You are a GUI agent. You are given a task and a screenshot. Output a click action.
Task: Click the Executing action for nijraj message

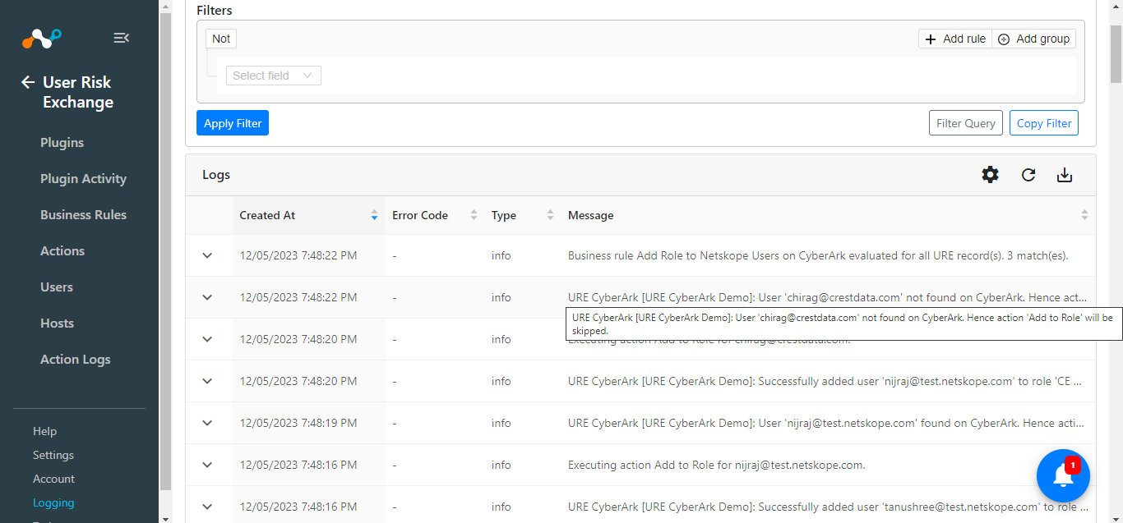coord(717,465)
